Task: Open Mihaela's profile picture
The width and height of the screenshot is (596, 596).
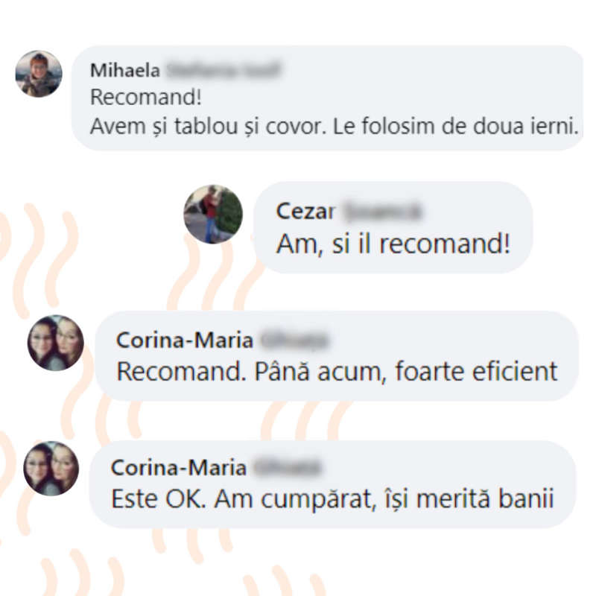Action: point(39,73)
